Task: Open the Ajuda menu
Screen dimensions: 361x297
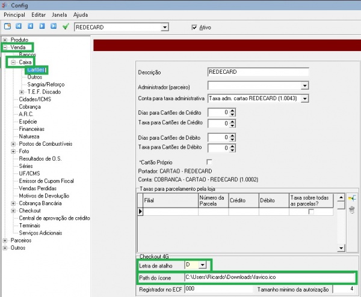Action: pos(79,14)
